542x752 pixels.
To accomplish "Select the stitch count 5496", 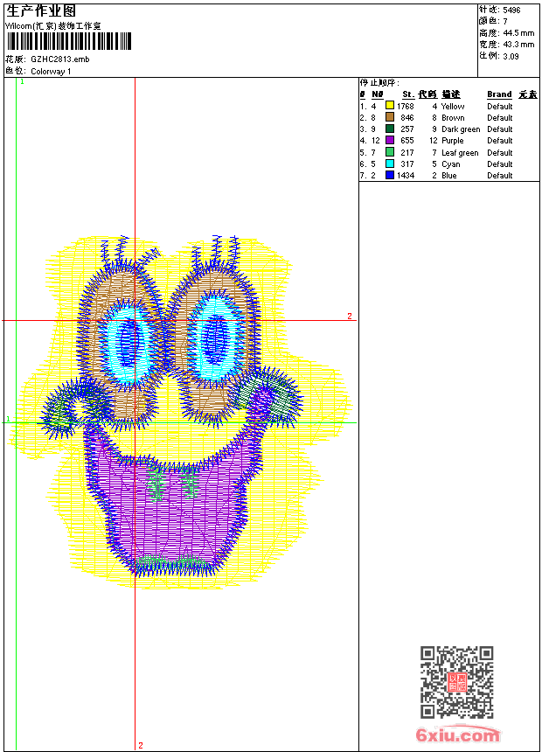I will coord(511,10).
